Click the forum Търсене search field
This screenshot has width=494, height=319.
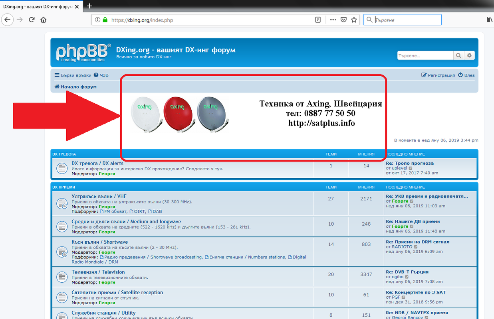tap(425, 55)
